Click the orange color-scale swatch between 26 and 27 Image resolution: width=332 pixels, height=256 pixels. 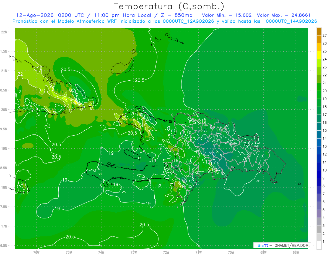[319, 39]
